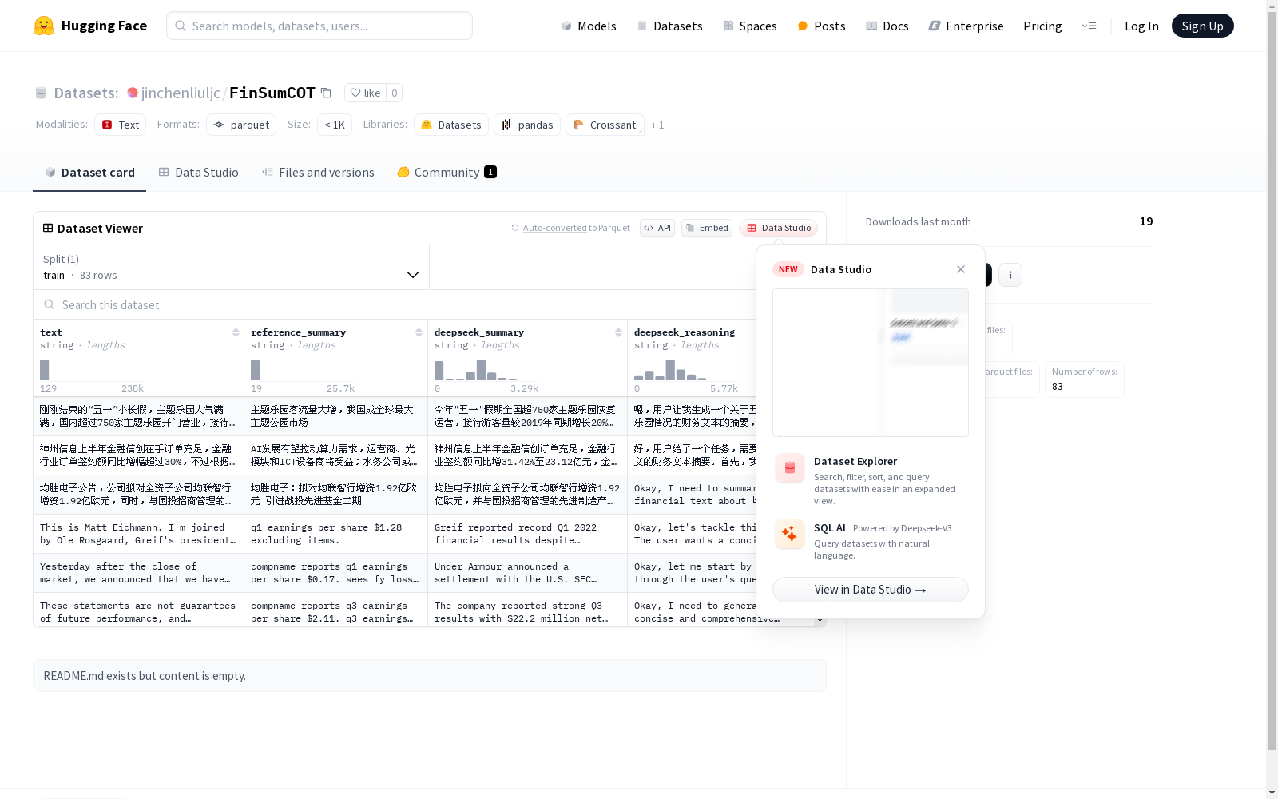Select the < 1K size tag
Viewport: 1278px width, 799px height.
(335, 125)
